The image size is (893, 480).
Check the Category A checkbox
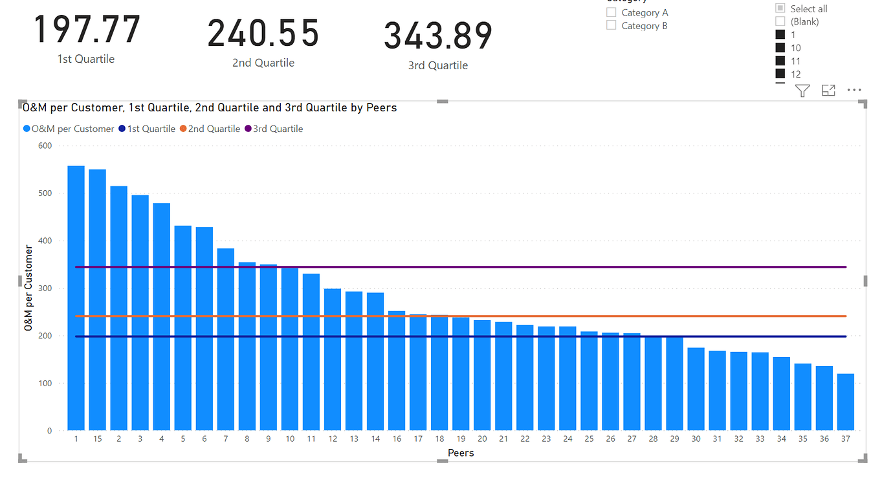(611, 12)
